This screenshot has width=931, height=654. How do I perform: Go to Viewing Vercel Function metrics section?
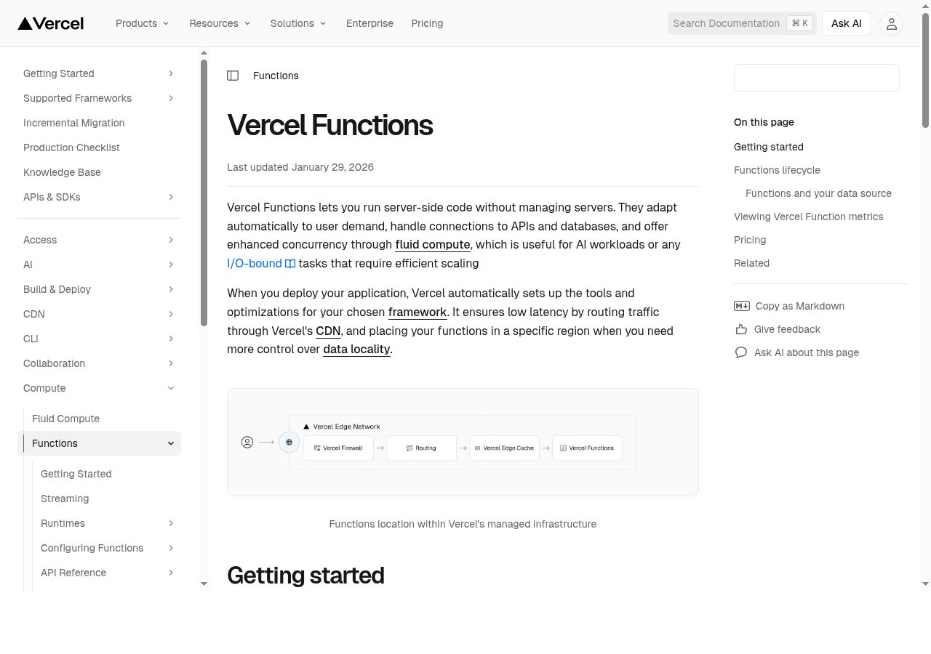808,217
